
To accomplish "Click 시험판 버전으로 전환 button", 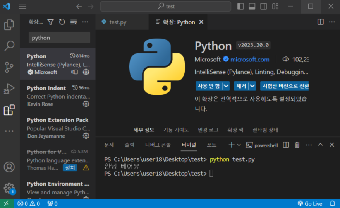I will [x=285, y=86].
